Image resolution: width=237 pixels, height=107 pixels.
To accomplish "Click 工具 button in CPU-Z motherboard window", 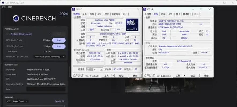I will pos(178,76).
